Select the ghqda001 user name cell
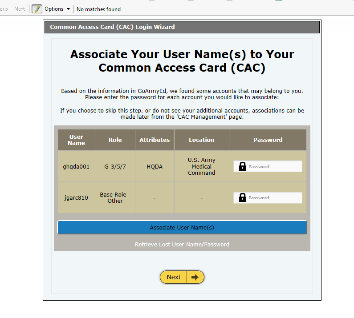The width and height of the screenshot is (354, 318). (x=76, y=166)
